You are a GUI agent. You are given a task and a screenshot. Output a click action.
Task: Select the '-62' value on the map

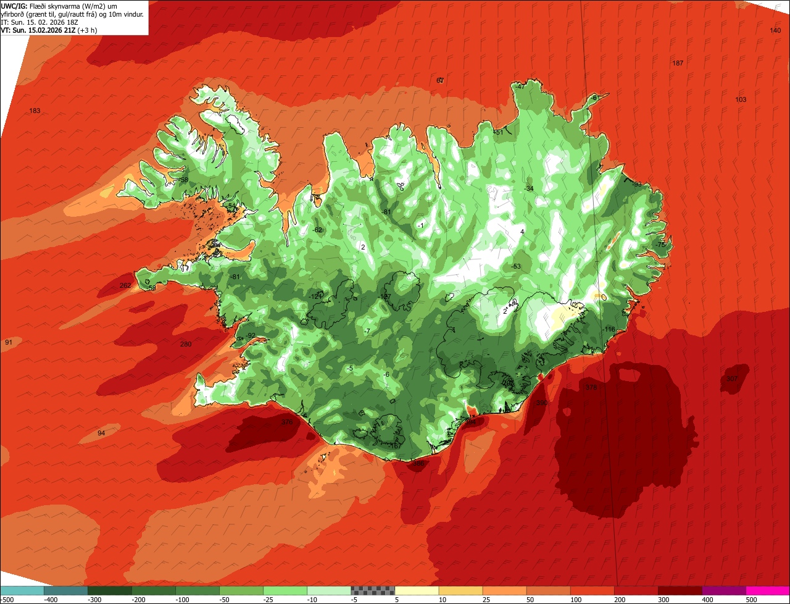[317, 230]
